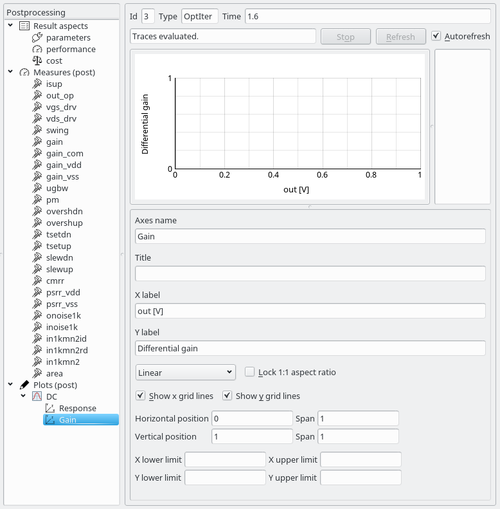Click the caliper icon beside ugbw
500x509 pixels.
pos(37,189)
